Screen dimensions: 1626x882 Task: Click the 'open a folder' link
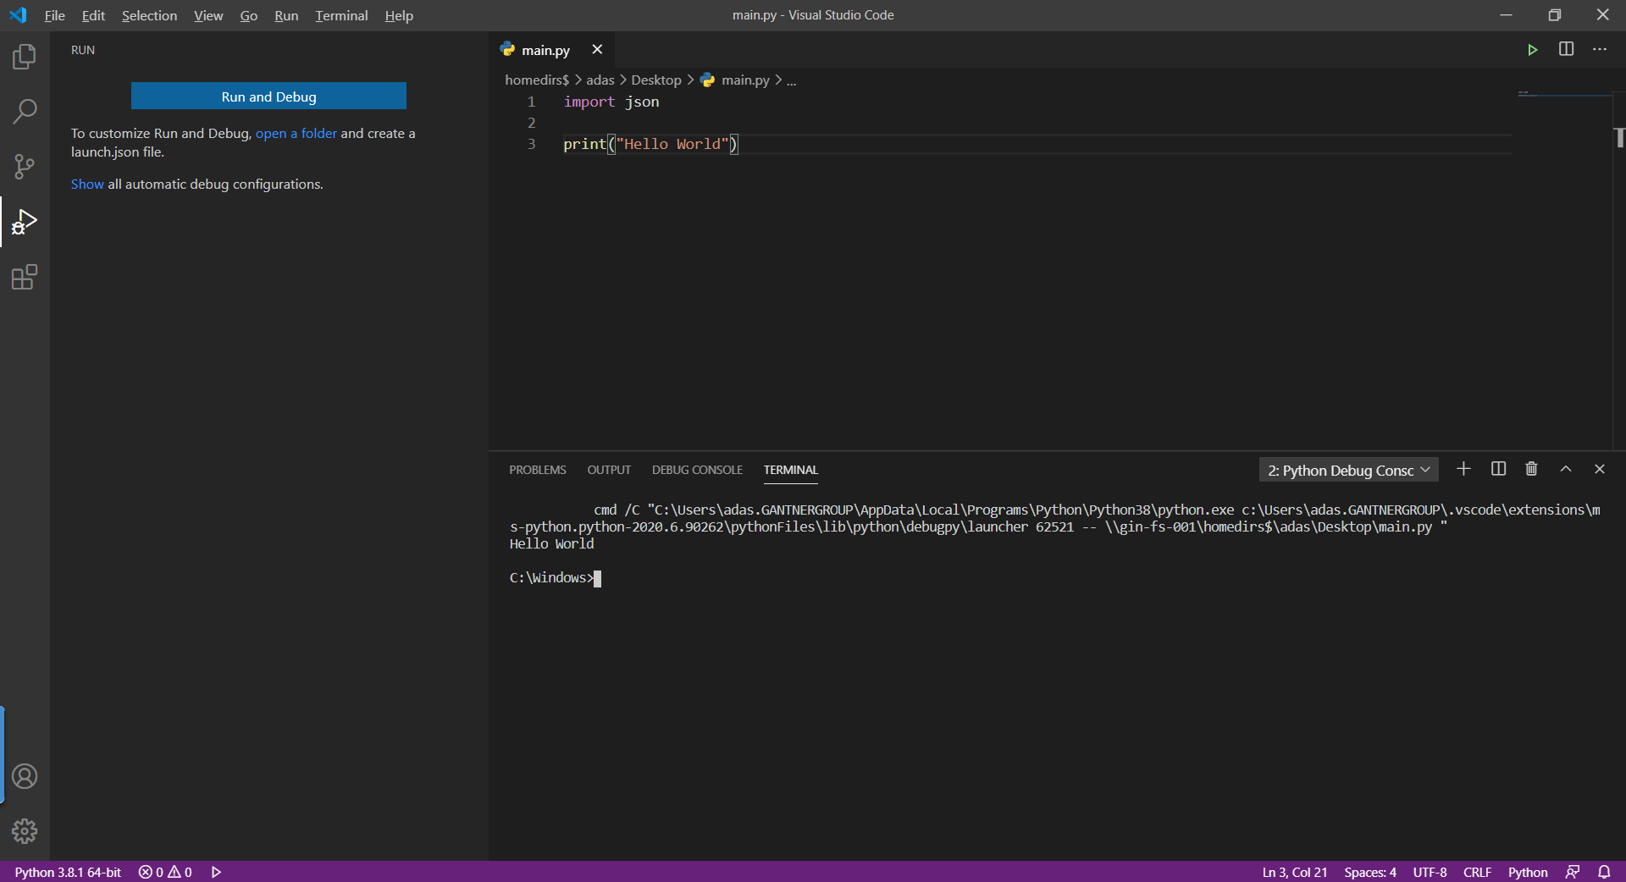[296, 133]
